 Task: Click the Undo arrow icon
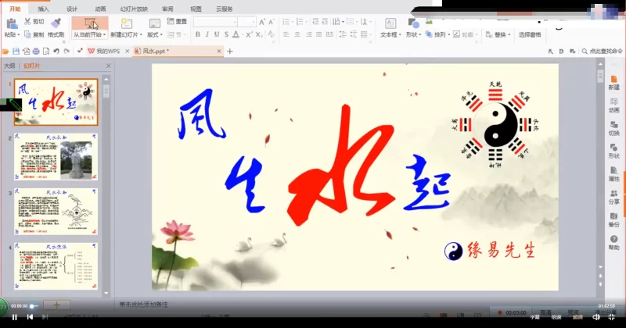56,51
